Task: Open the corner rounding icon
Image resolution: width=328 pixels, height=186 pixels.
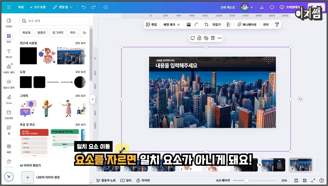Action: pos(196,25)
